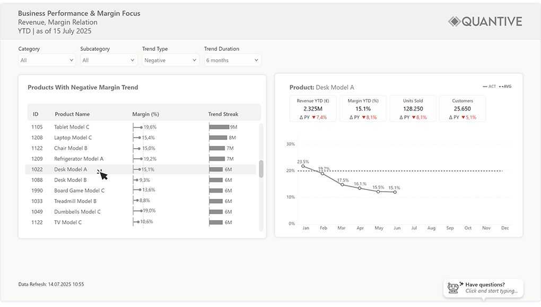Image resolution: width=541 pixels, height=307 pixels.
Task: Expand the Trend Type dropdown set to Negative
Action: pos(170,60)
